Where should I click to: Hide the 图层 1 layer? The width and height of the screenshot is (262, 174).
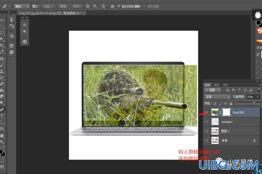click(207, 131)
